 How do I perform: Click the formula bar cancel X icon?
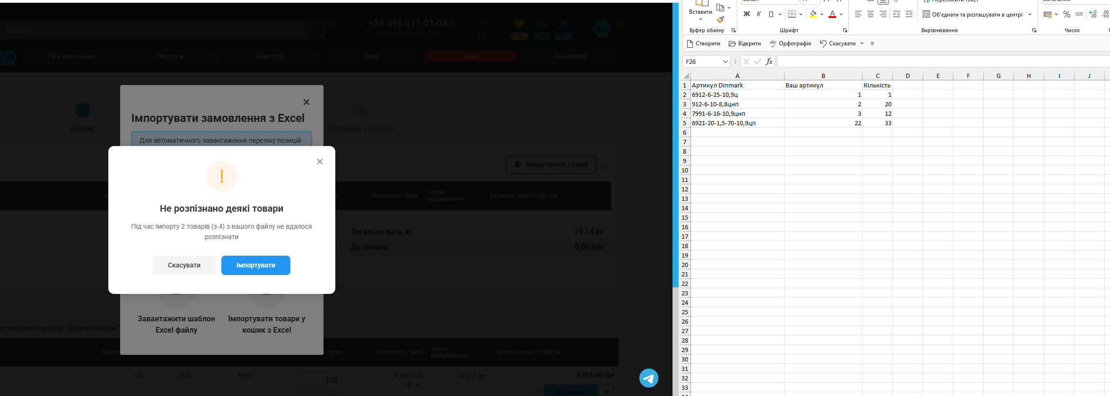click(x=746, y=61)
